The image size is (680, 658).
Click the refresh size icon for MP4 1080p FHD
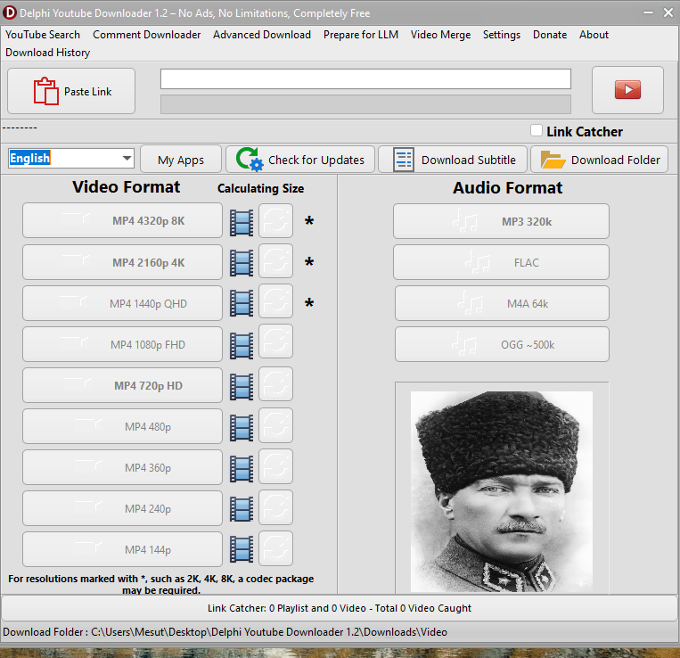coord(275,341)
